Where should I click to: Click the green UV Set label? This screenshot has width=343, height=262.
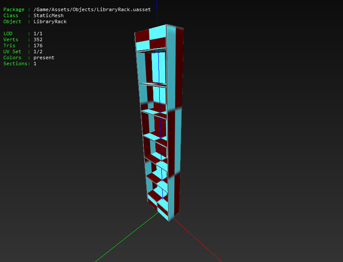(12, 52)
